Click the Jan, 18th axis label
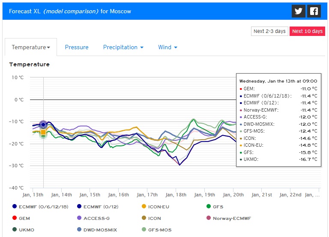The image size is (329, 237). click(176, 195)
